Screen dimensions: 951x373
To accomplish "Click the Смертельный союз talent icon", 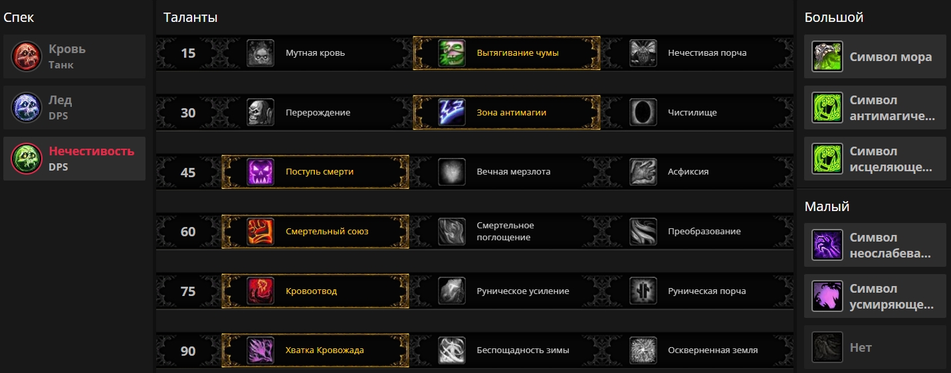I will coord(261,232).
